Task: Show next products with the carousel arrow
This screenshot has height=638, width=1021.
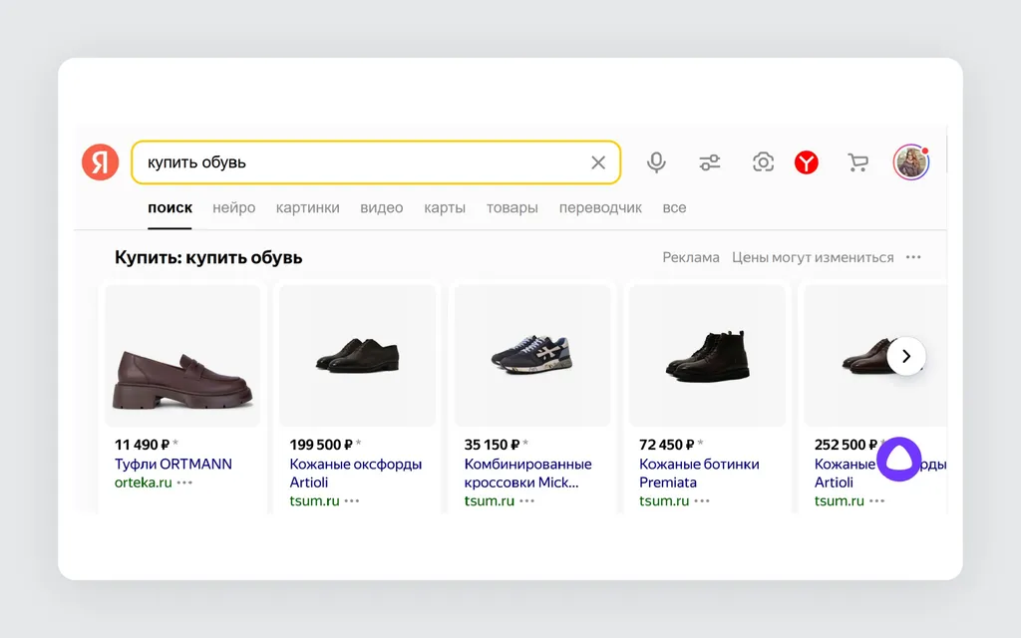Action: [x=906, y=356]
